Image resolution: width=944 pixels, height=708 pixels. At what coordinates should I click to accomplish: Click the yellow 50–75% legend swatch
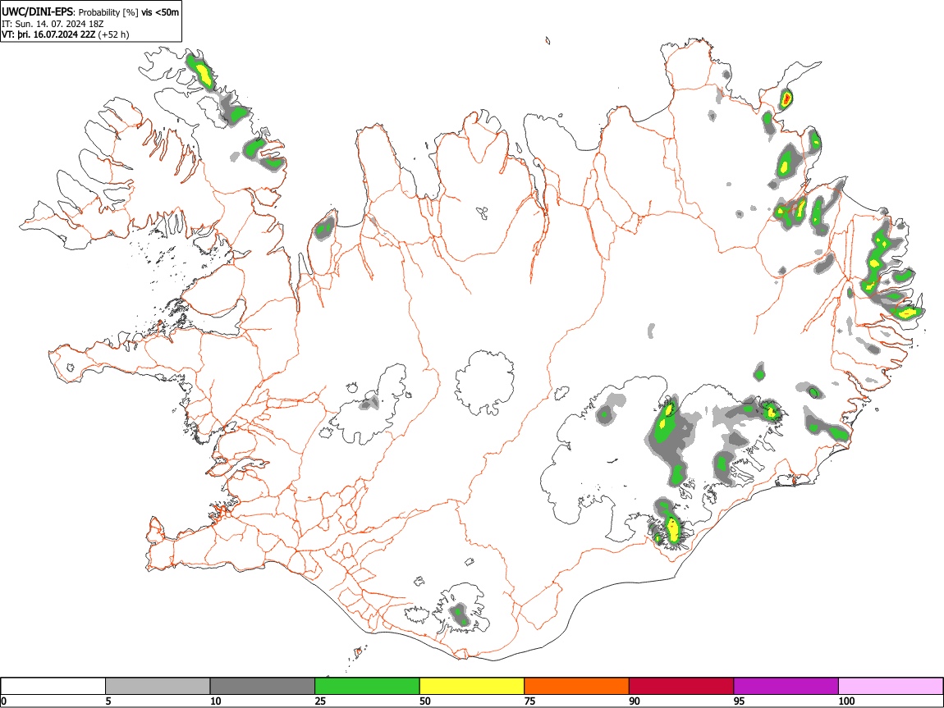(x=472, y=687)
